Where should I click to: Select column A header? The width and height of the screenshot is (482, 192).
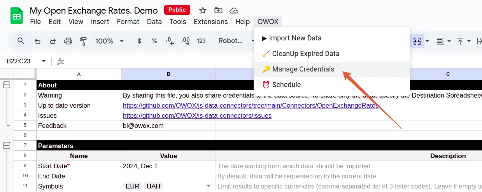(x=79, y=74)
